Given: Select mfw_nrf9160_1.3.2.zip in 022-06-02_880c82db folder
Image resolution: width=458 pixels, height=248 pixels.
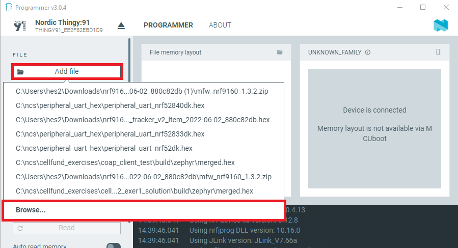Looking at the screenshot, I should click(144, 177).
